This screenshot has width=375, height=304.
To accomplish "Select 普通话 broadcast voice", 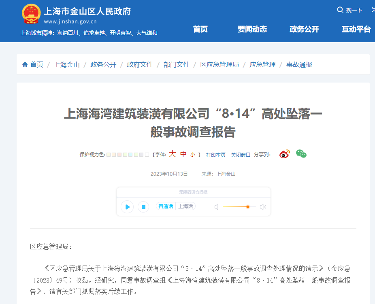I will point(165,206).
